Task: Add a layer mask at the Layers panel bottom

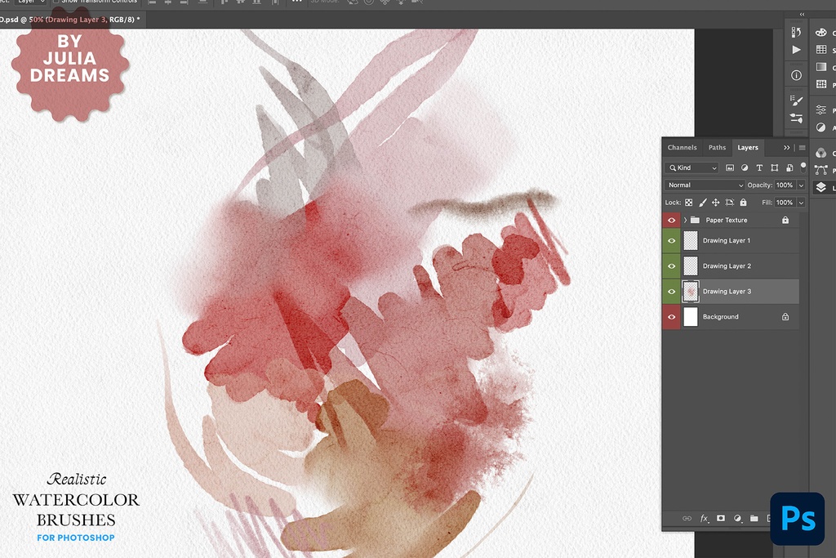Action: [x=721, y=518]
